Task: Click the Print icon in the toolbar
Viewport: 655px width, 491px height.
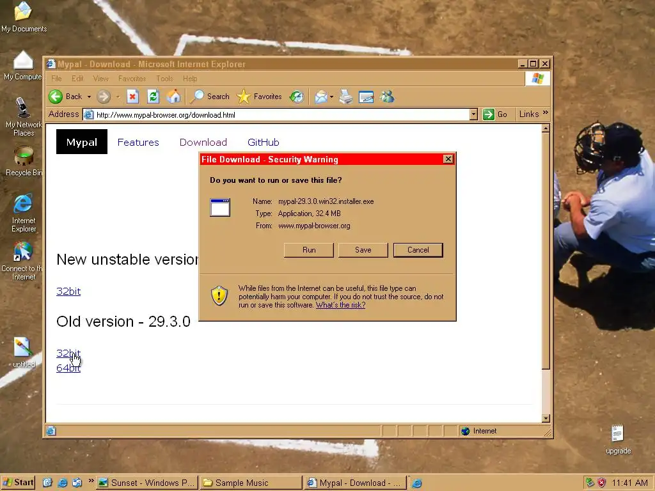Action: pyautogui.click(x=346, y=97)
